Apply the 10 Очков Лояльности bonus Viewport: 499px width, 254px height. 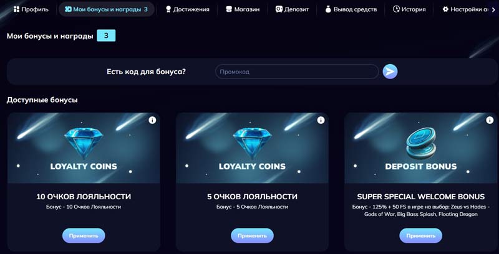tap(84, 236)
